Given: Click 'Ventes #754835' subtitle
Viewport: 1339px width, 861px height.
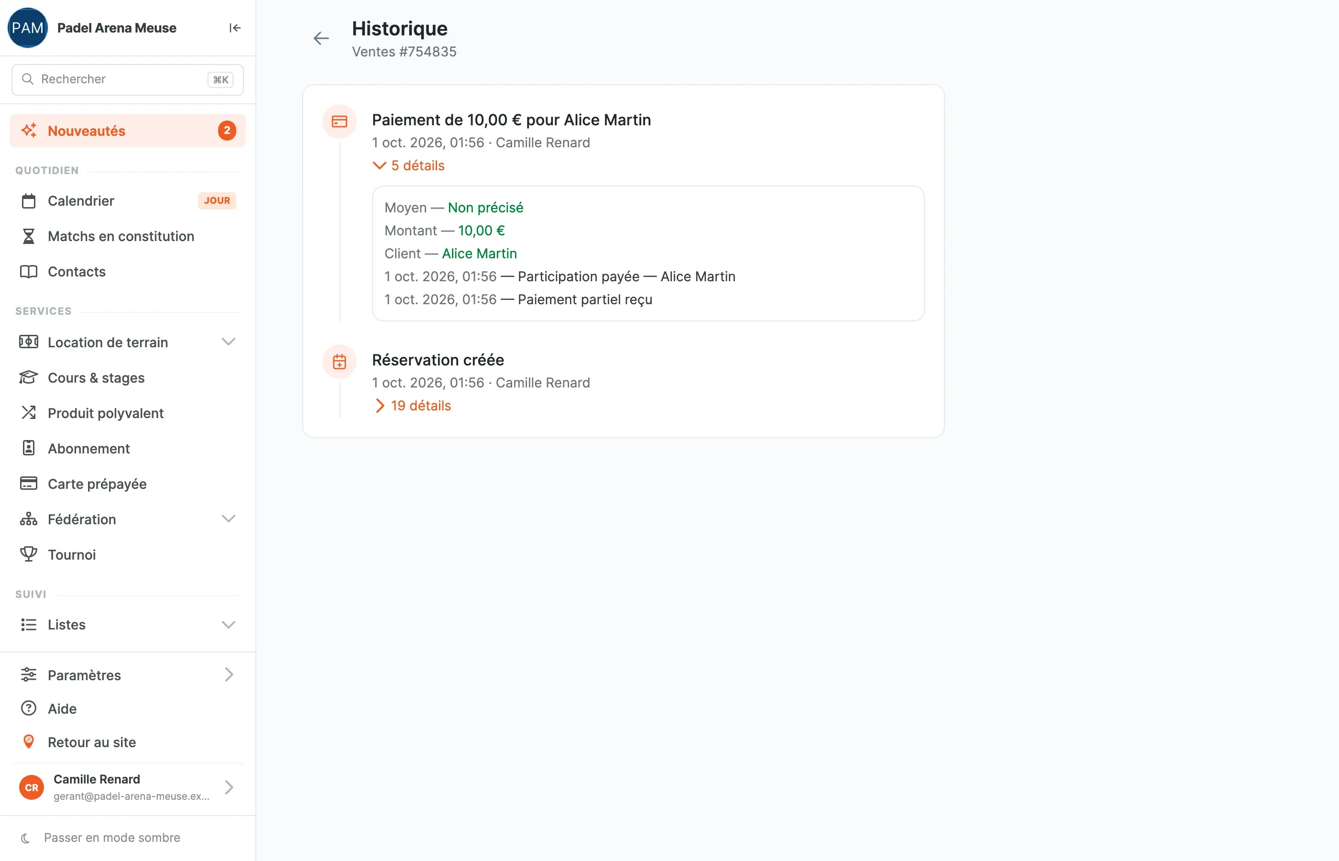Looking at the screenshot, I should 404,52.
